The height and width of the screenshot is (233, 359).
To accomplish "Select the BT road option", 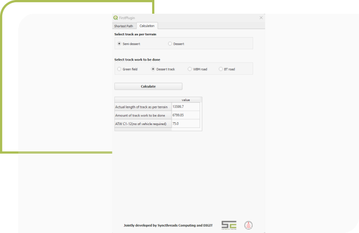I will click(221, 69).
